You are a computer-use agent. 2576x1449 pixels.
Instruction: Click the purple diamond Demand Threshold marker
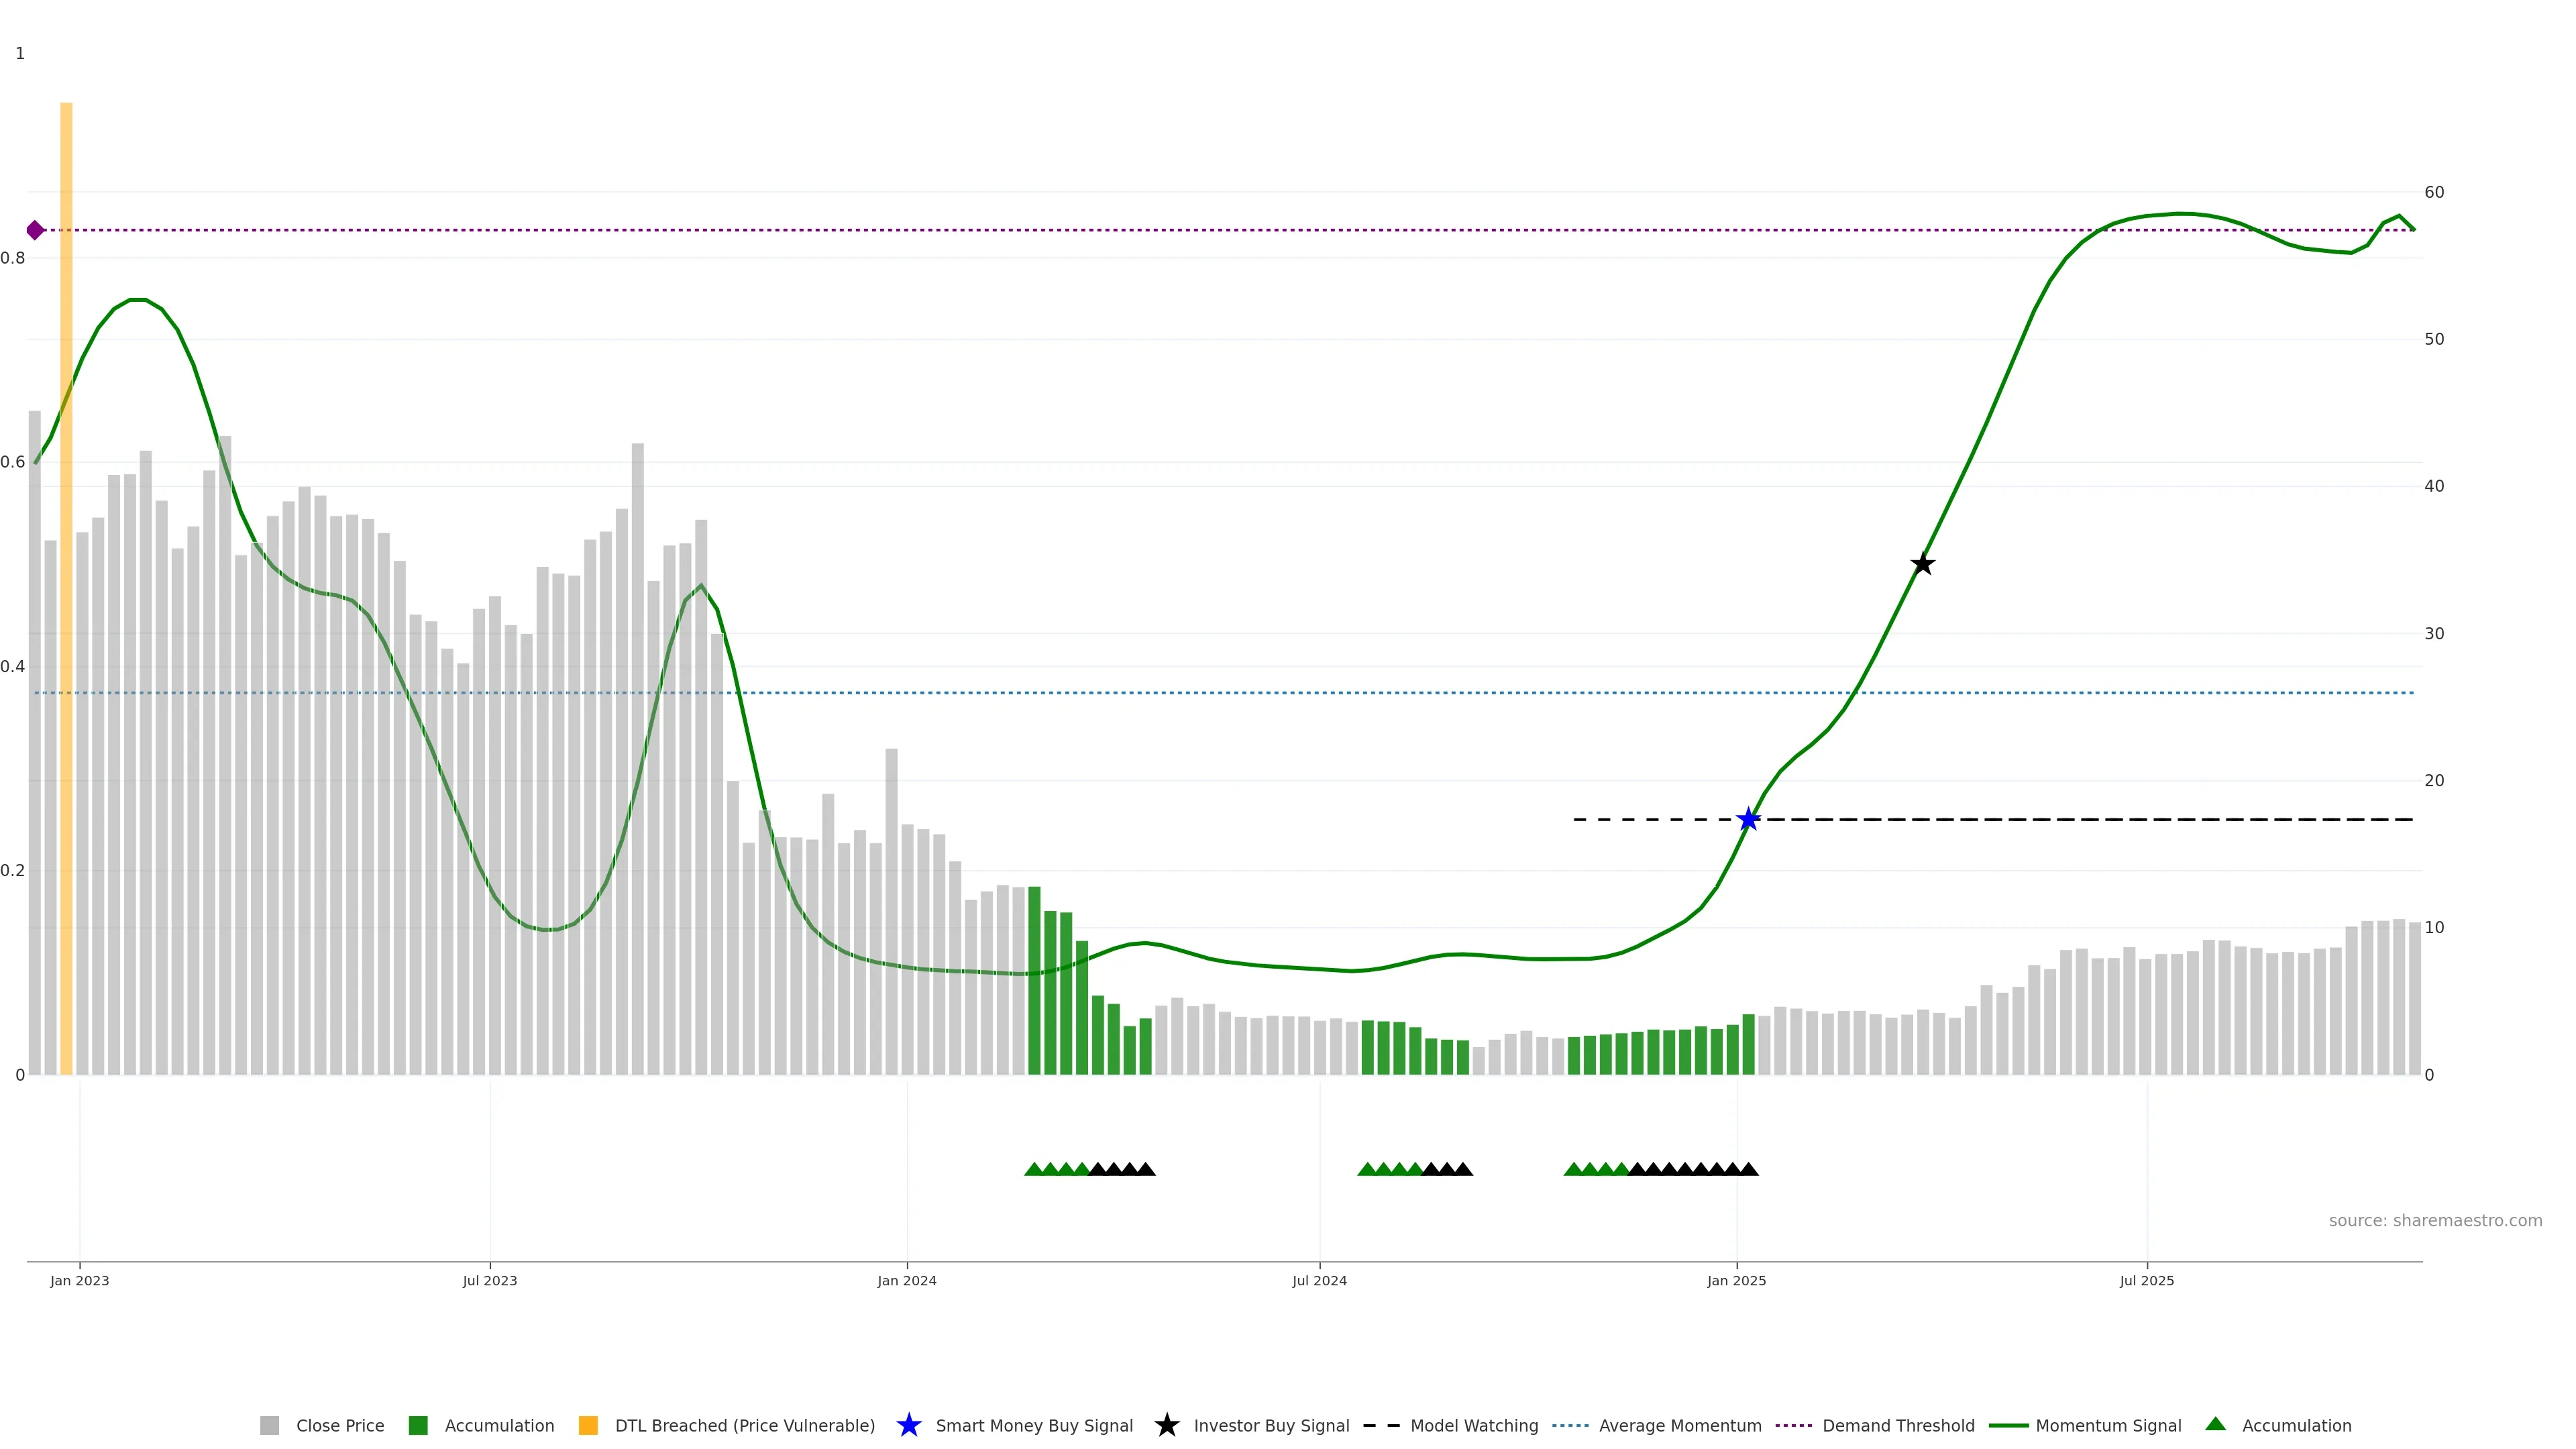tap(35, 230)
